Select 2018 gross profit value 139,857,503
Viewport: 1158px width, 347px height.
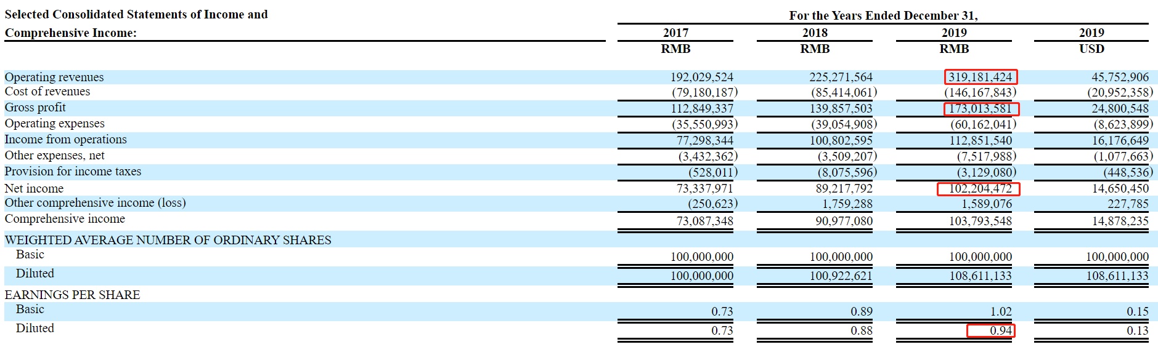coord(841,109)
